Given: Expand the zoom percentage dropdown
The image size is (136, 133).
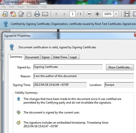Looking at the screenshot, I should coord(116,14).
